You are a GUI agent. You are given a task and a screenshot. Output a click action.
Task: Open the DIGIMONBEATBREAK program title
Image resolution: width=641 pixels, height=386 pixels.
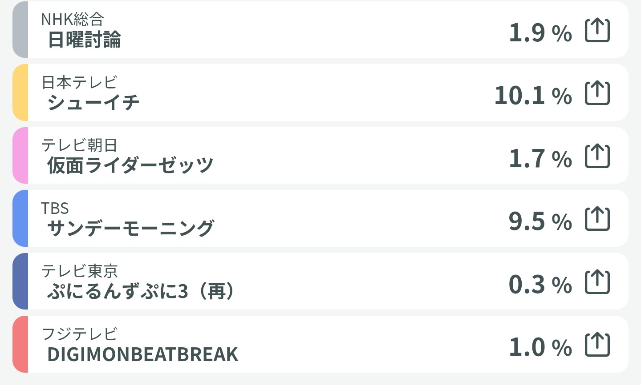142,354
